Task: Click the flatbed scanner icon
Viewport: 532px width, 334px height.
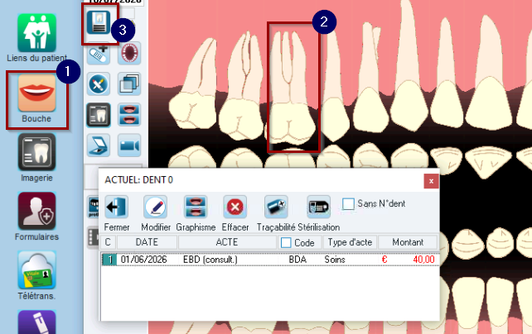Action: click(x=99, y=146)
